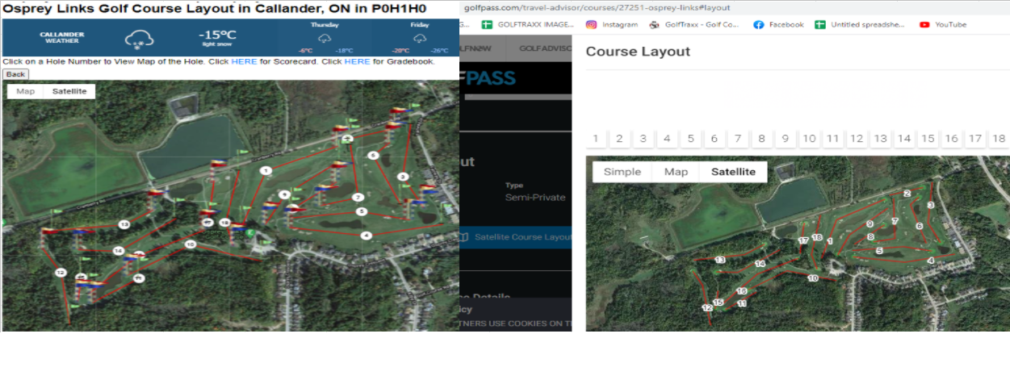
Task: Click hole 16 marker on GolfPass map
Action: (x=742, y=291)
